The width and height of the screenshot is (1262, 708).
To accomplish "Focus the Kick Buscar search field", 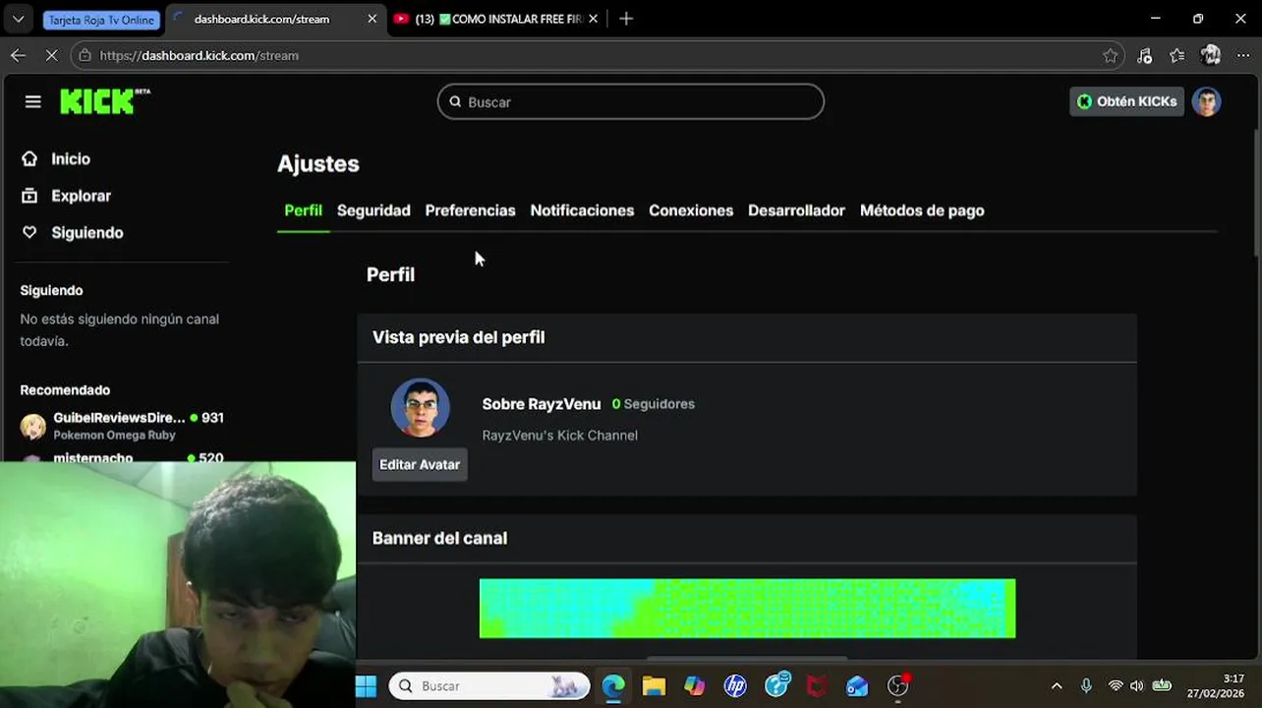I will pos(631,101).
